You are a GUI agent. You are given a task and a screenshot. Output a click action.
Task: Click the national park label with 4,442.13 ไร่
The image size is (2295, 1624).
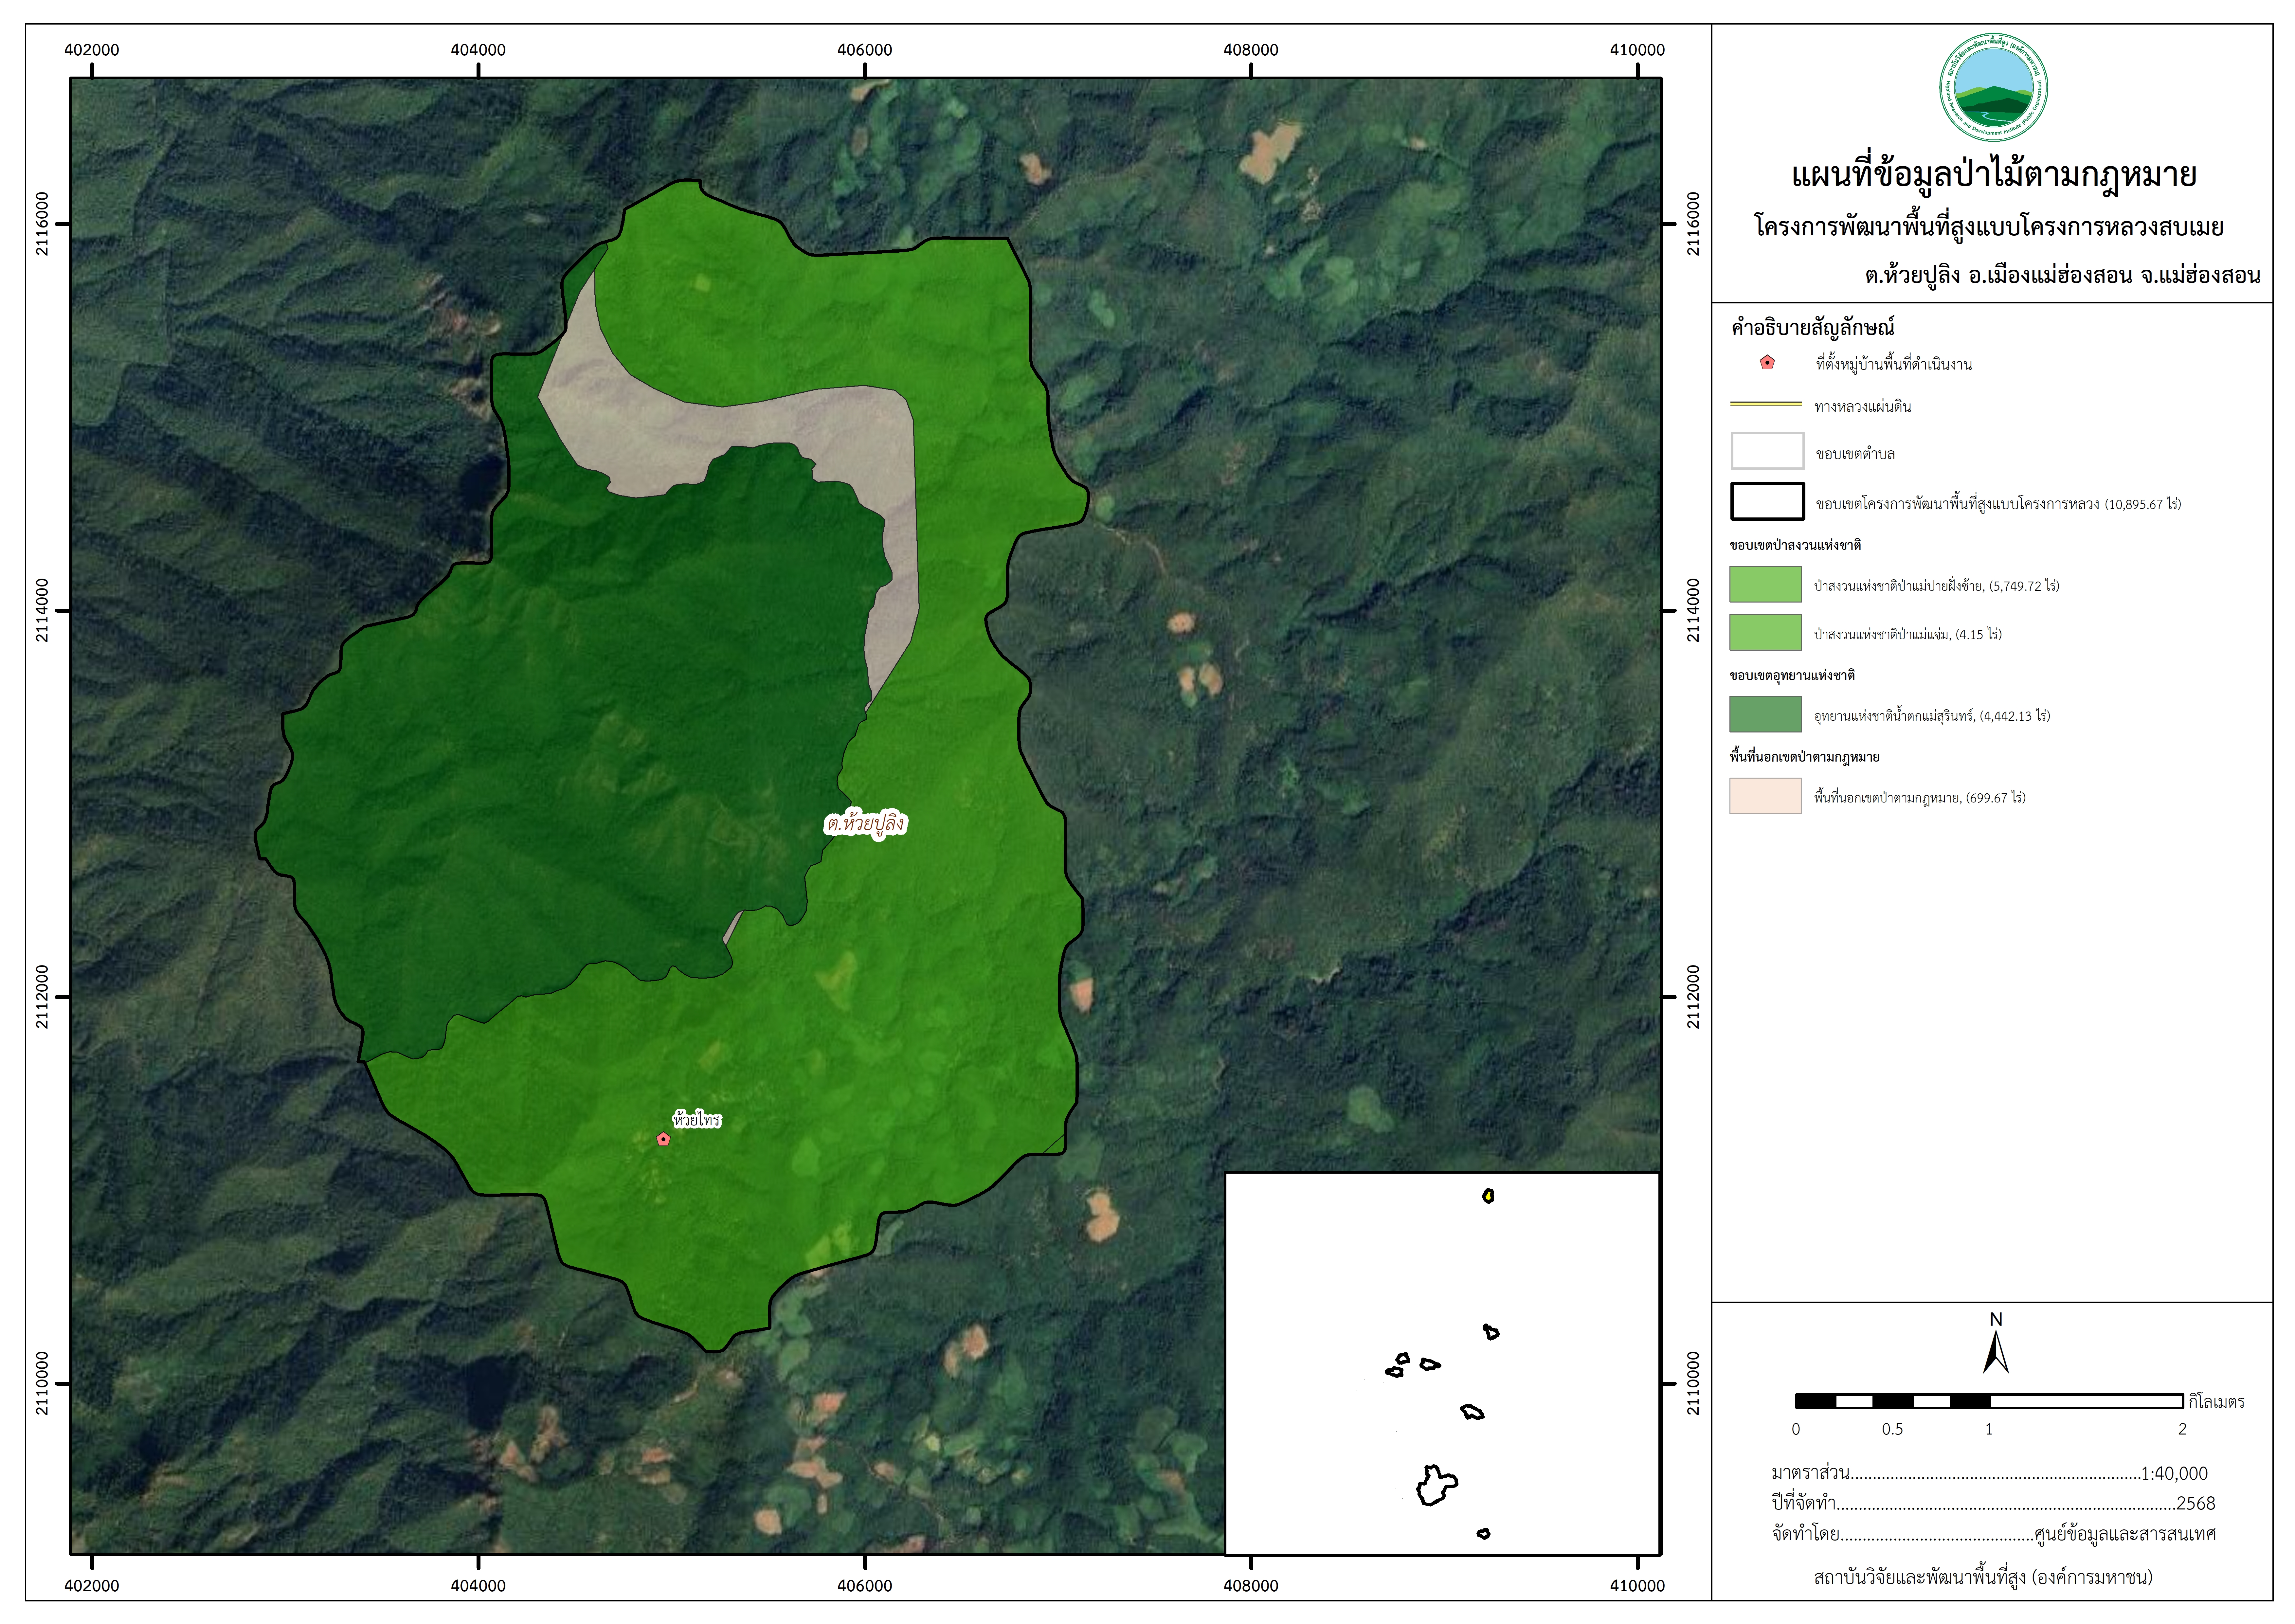tap(1932, 716)
